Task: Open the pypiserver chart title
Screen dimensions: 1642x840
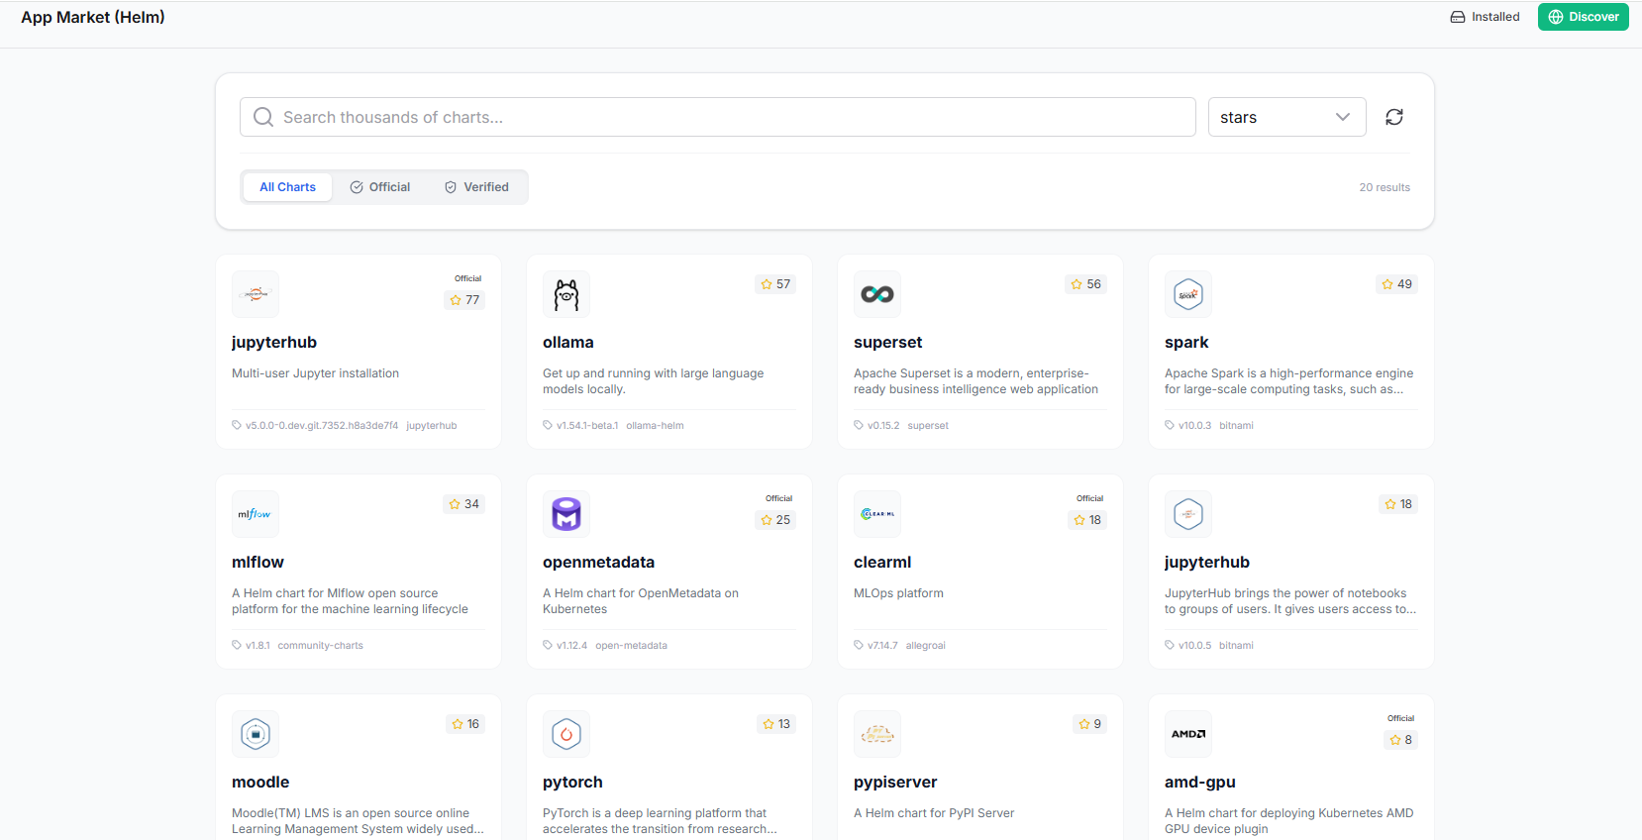Action: (895, 783)
